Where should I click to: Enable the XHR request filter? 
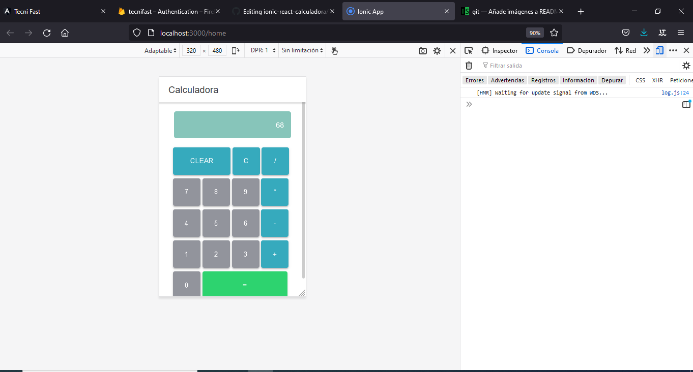coord(657,80)
